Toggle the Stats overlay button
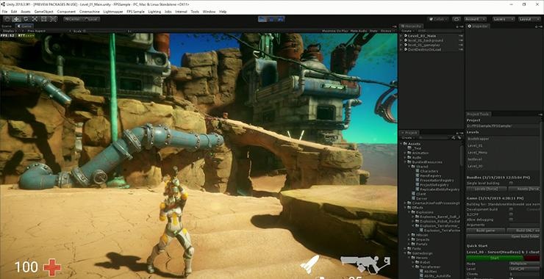Screen dimensions: 544x279 point(373,31)
